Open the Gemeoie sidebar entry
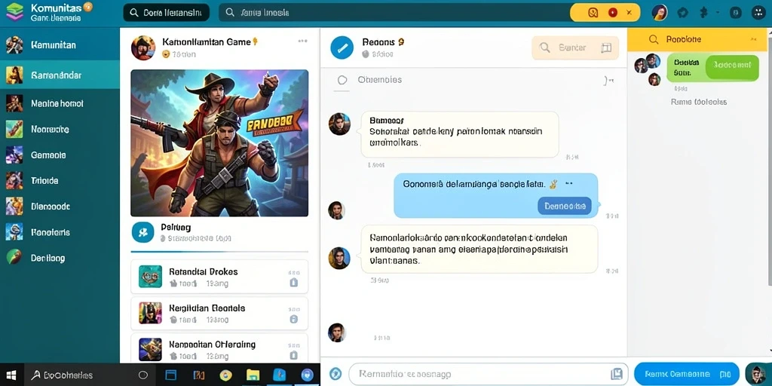This screenshot has width=772, height=386. point(60,155)
